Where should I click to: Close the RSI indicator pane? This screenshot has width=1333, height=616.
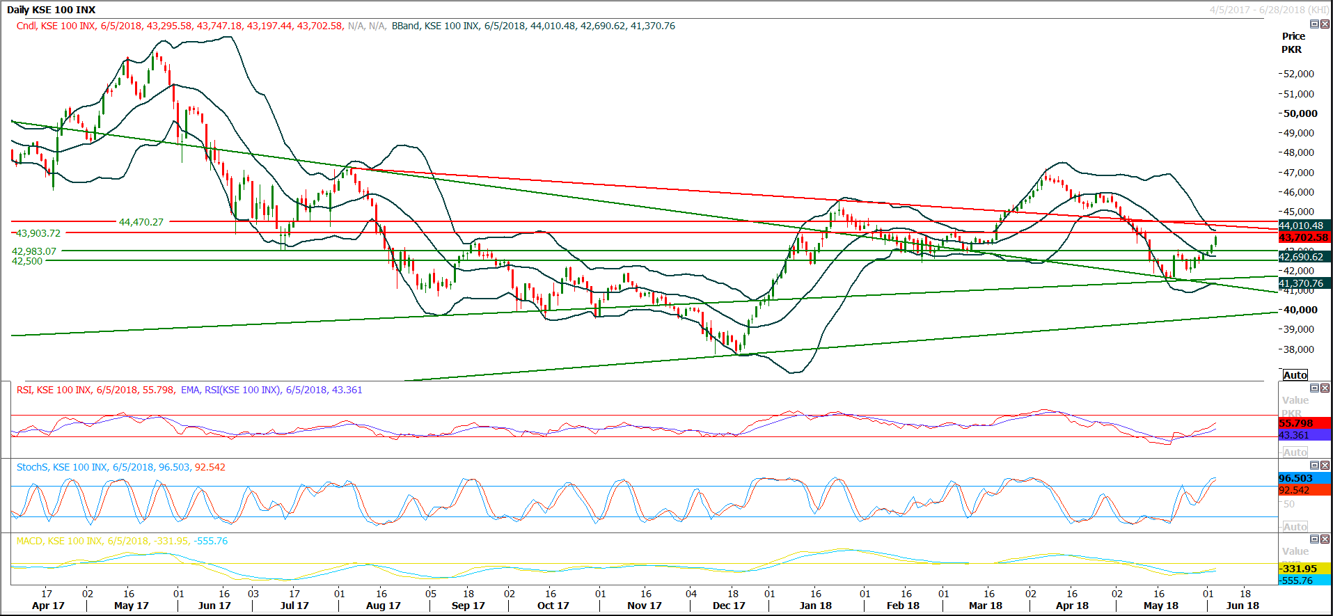coord(1325,388)
